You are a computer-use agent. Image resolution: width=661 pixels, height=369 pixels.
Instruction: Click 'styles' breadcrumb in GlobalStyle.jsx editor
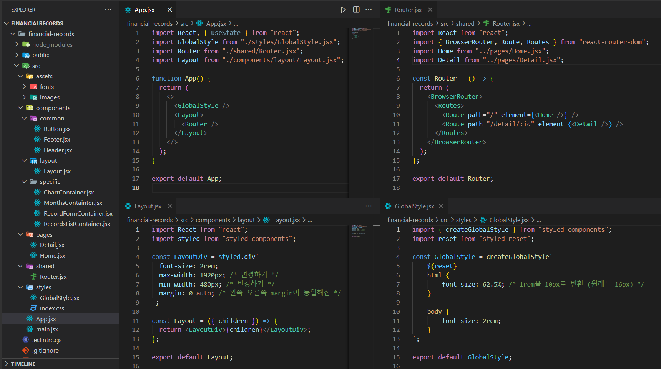tap(463, 220)
